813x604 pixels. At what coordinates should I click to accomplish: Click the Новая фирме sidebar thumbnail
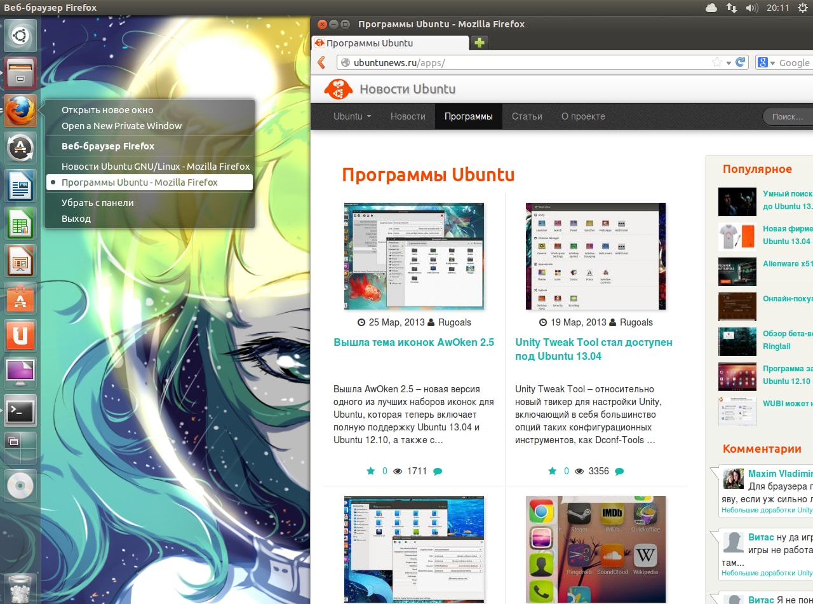[737, 237]
